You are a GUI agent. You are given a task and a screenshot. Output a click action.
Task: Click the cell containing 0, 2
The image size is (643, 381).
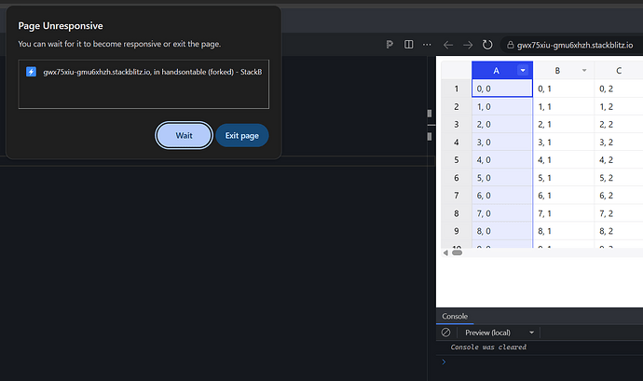pyautogui.click(x=619, y=88)
